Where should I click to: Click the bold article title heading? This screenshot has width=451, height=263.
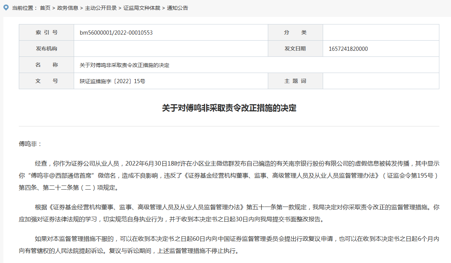point(229,108)
